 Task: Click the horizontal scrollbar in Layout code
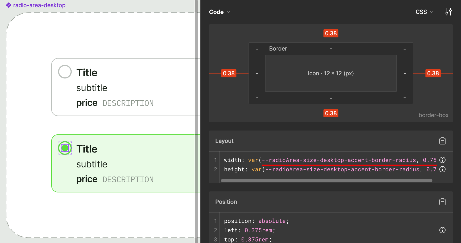click(327, 181)
